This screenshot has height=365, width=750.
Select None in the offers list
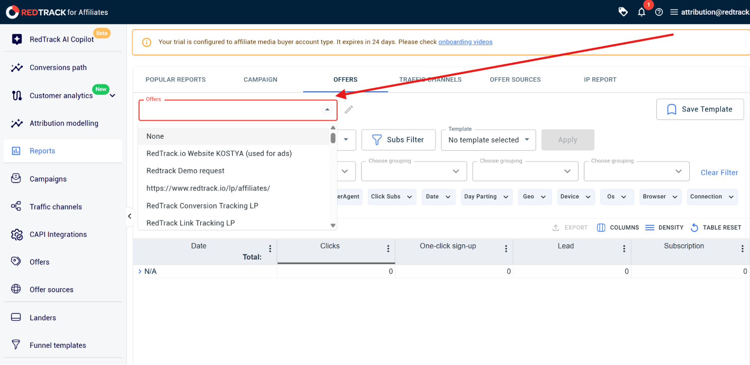234,137
